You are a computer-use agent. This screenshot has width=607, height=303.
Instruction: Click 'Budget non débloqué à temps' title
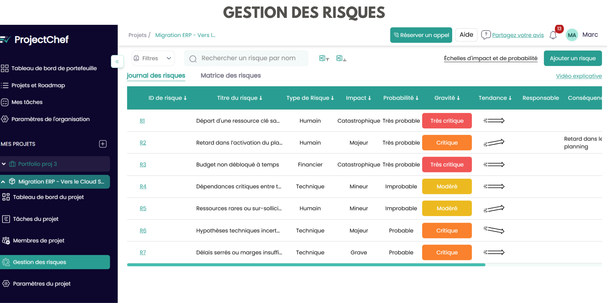click(237, 165)
